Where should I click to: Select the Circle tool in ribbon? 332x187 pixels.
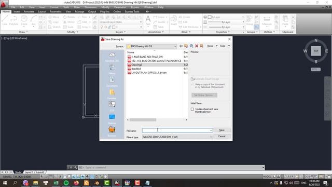point(24,20)
